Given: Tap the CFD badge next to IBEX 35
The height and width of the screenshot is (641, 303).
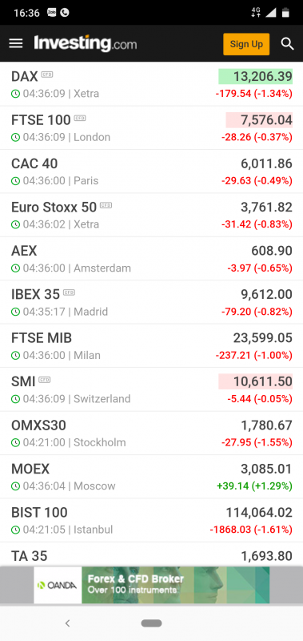Looking at the screenshot, I should click(x=69, y=292).
